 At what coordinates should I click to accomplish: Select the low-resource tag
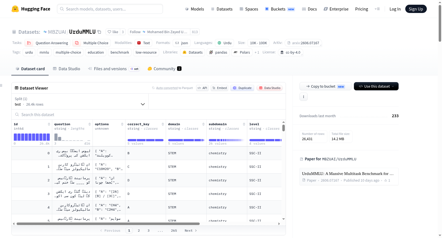(x=146, y=52)
